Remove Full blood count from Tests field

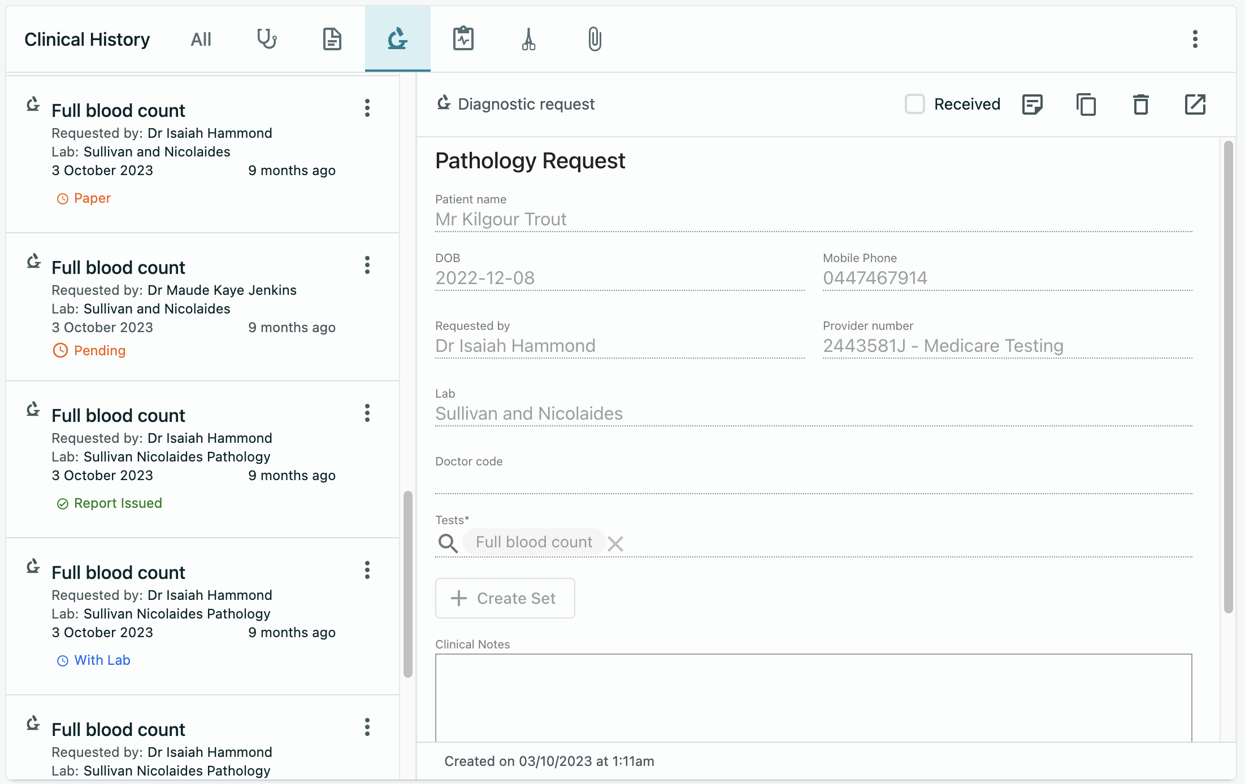coord(615,544)
